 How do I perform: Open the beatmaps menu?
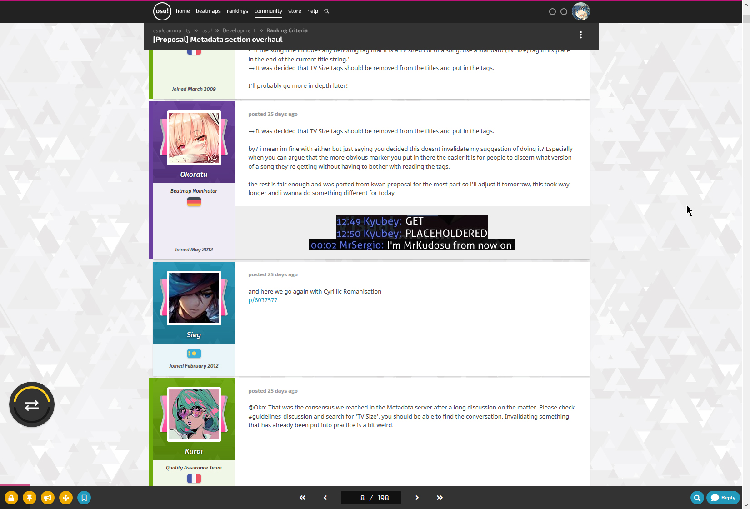(208, 11)
